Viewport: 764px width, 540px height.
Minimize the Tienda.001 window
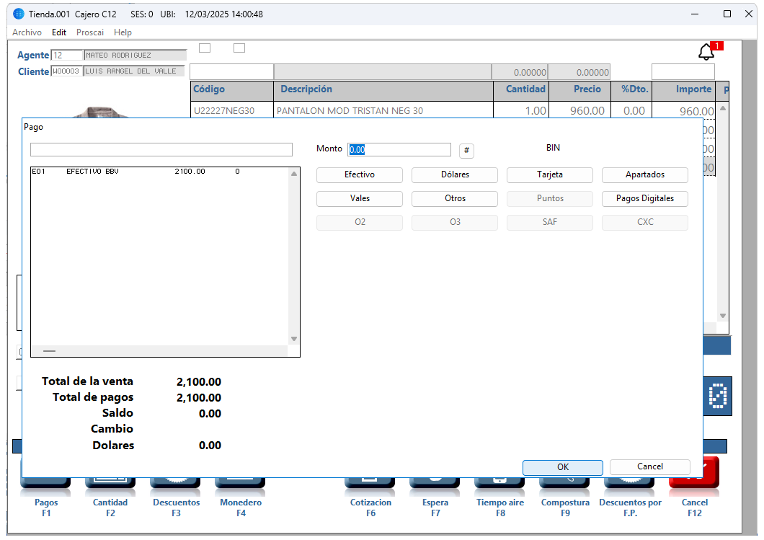coord(696,14)
